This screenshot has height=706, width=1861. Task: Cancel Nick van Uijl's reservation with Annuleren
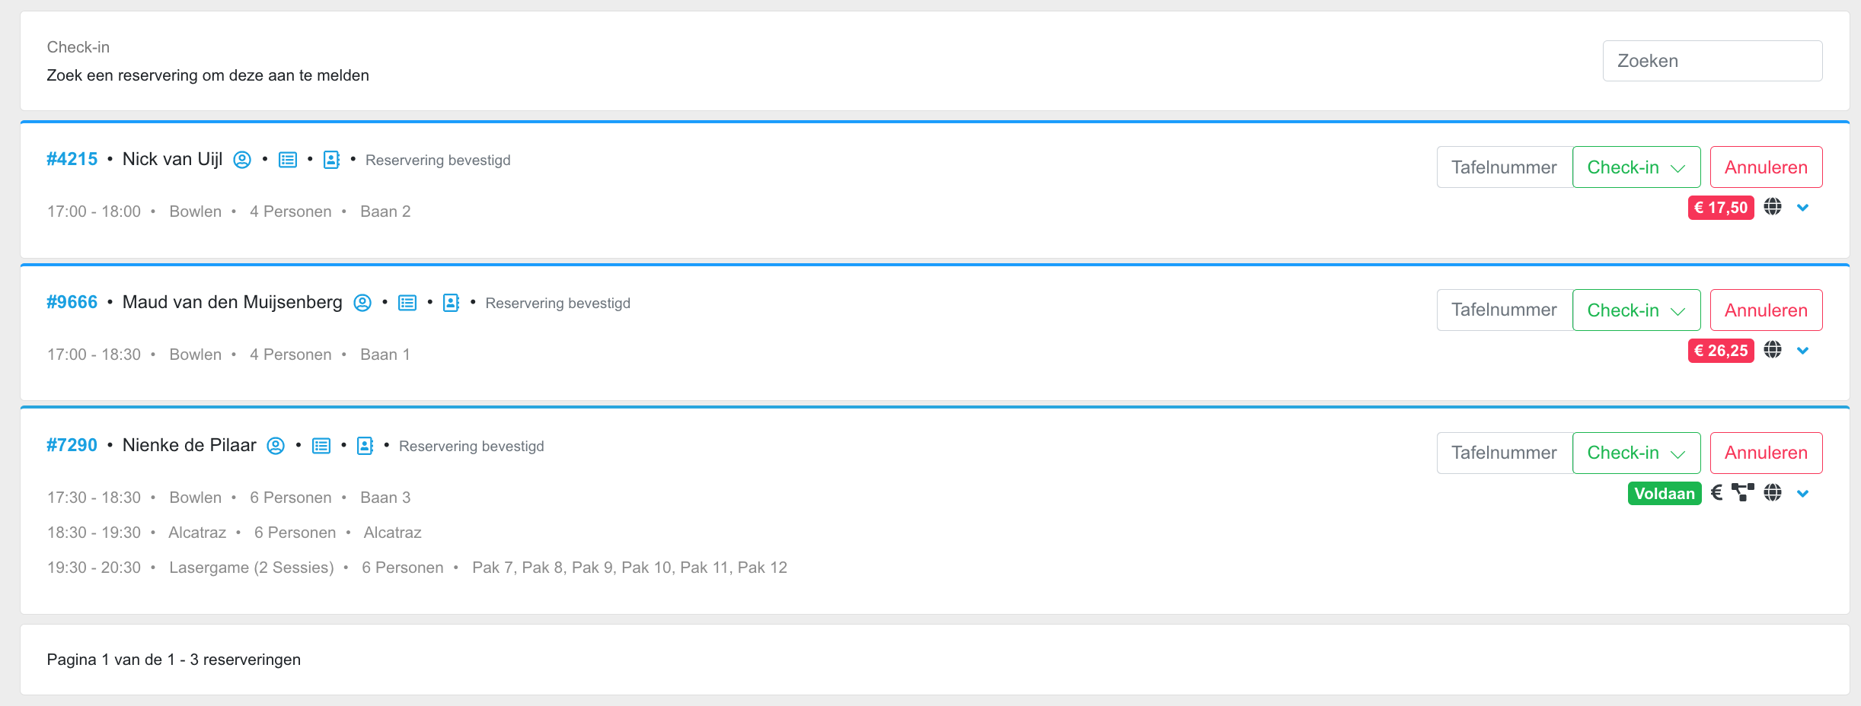[x=1766, y=167]
